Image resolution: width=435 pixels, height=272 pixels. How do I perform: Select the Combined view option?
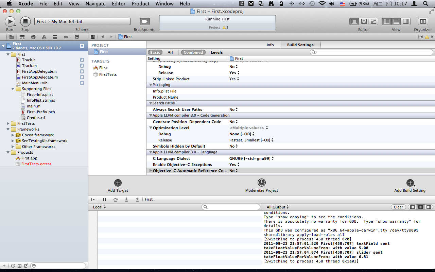(x=193, y=52)
